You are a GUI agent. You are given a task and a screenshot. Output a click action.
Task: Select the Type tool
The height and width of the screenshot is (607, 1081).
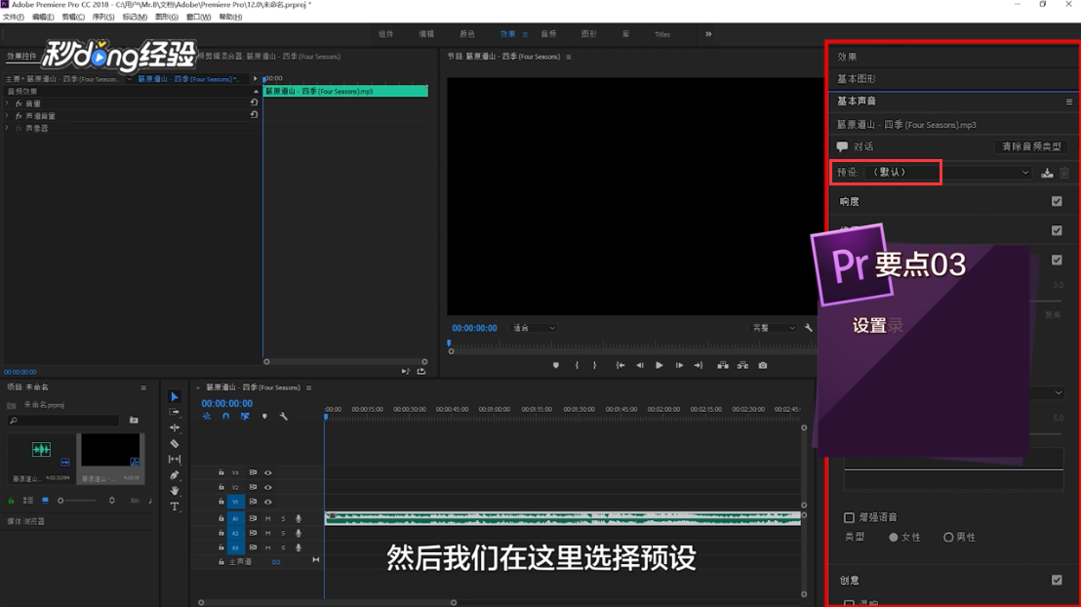[x=175, y=506]
